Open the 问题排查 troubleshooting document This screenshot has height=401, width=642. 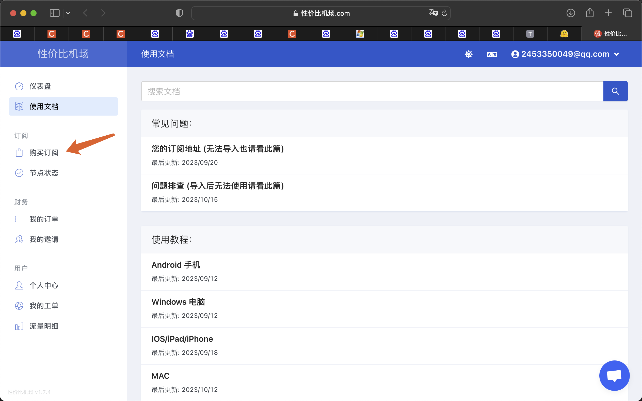point(384,193)
